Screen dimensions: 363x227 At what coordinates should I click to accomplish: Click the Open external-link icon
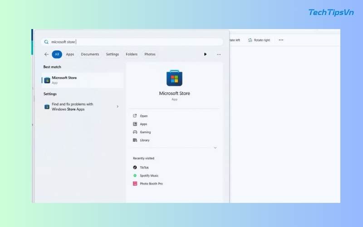[x=135, y=116]
